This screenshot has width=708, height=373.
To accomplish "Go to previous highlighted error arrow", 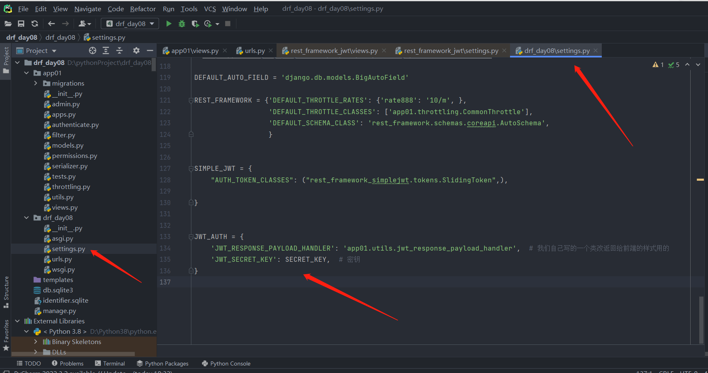I will click(687, 65).
